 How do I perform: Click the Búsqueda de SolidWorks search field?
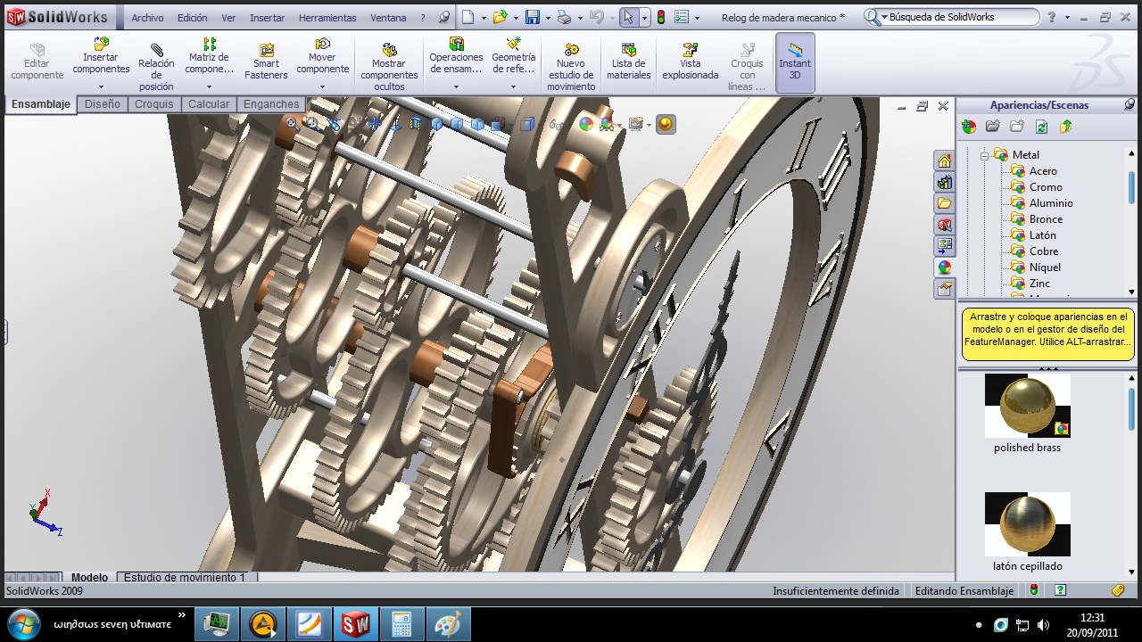[x=959, y=17]
